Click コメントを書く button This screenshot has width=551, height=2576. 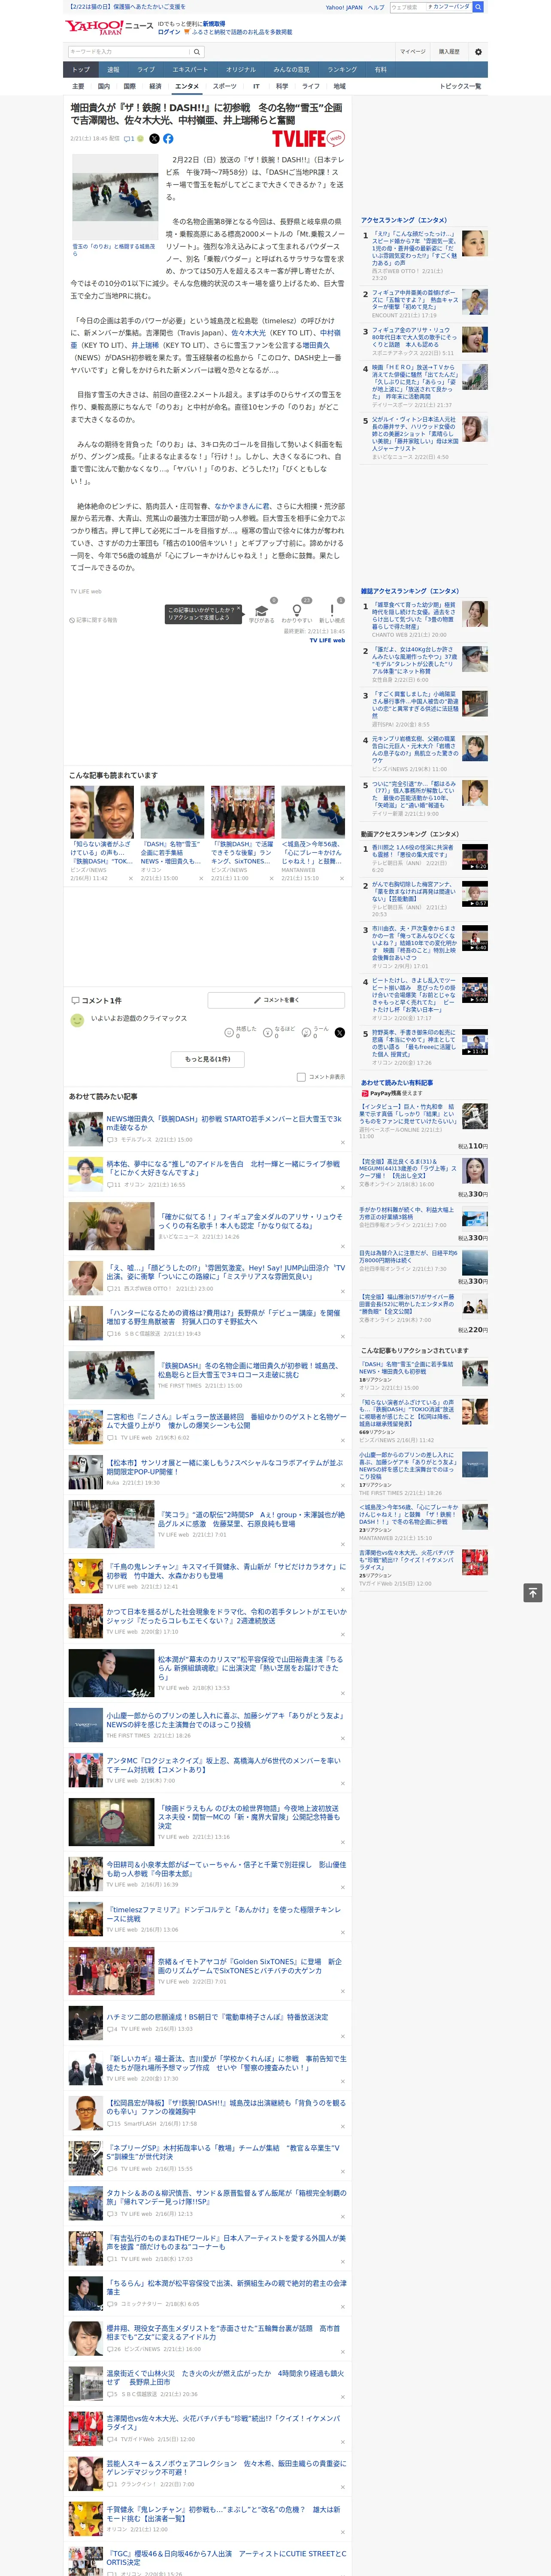[276, 1000]
